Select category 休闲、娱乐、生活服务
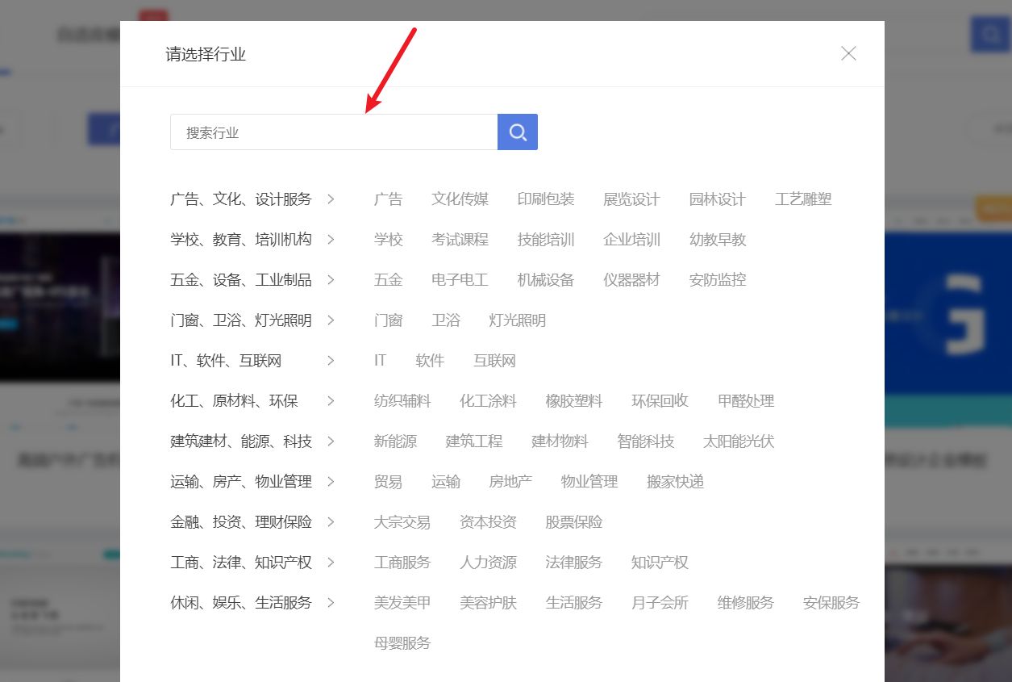This screenshot has width=1012, height=682. [241, 603]
